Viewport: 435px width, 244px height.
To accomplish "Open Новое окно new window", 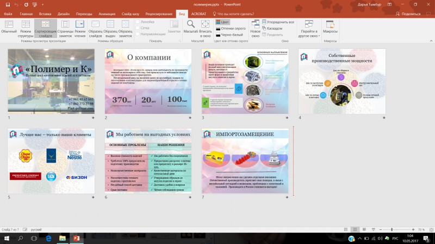I will 255,29.
